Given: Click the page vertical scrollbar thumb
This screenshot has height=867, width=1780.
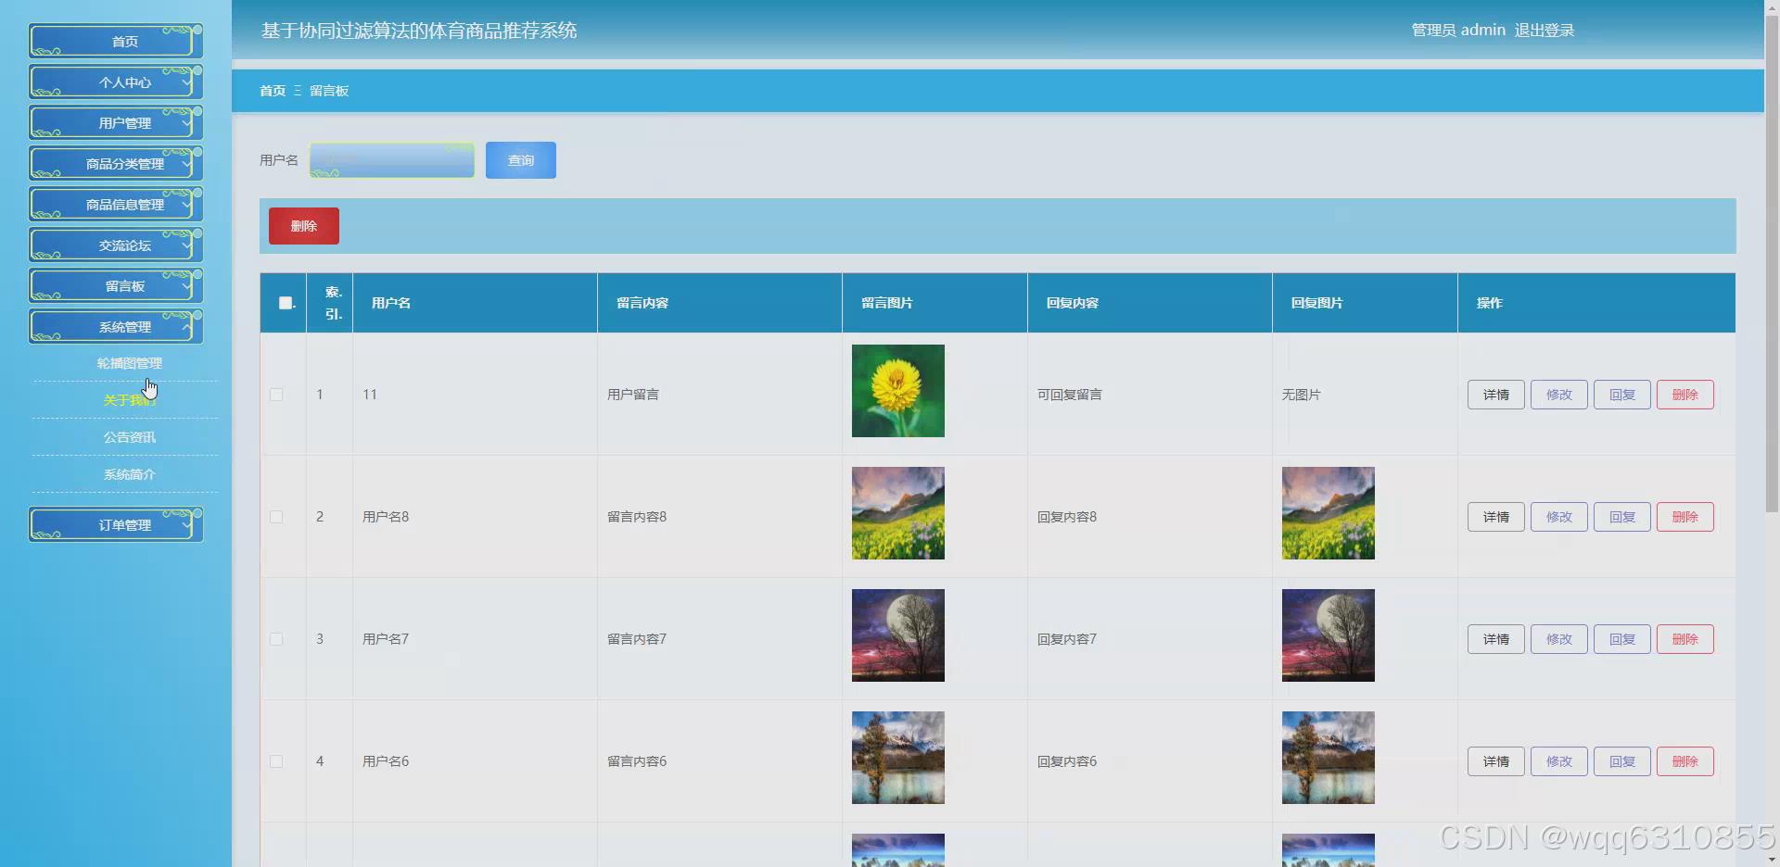Looking at the screenshot, I should 1772,264.
